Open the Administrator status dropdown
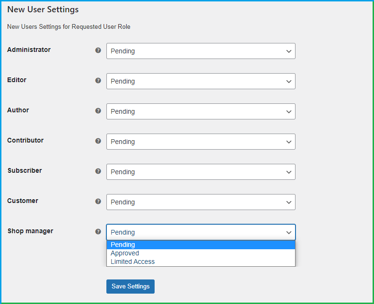The width and height of the screenshot is (374, 304). [200, 51]
